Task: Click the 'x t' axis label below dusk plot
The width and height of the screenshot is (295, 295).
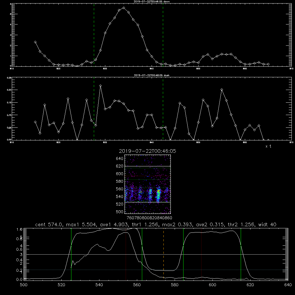Action: (268, 146)
